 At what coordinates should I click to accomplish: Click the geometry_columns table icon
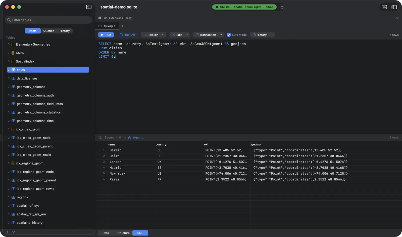point(14,87)
